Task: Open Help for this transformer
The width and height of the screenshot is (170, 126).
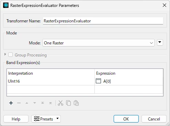Action: point(16,119)
